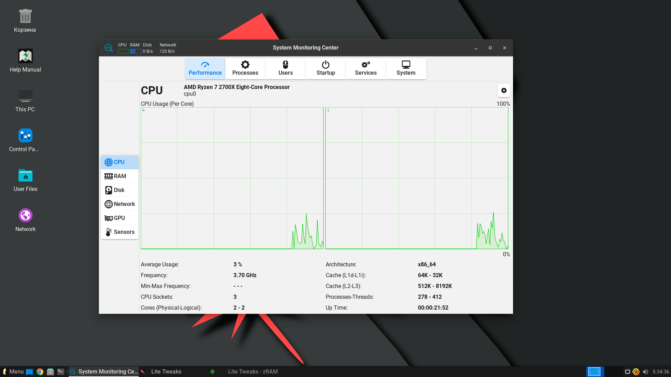
Task: Launch Chrome from the taskbar
Action: coord(40,372)
